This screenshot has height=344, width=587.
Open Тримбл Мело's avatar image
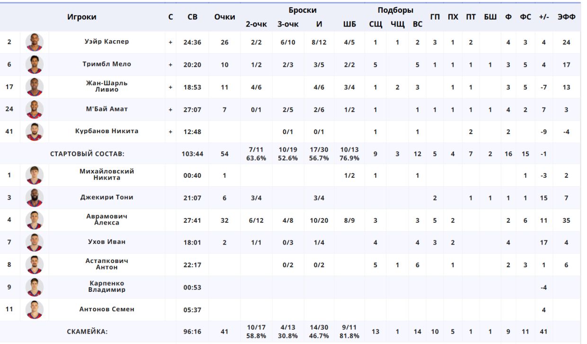(34, 64)
